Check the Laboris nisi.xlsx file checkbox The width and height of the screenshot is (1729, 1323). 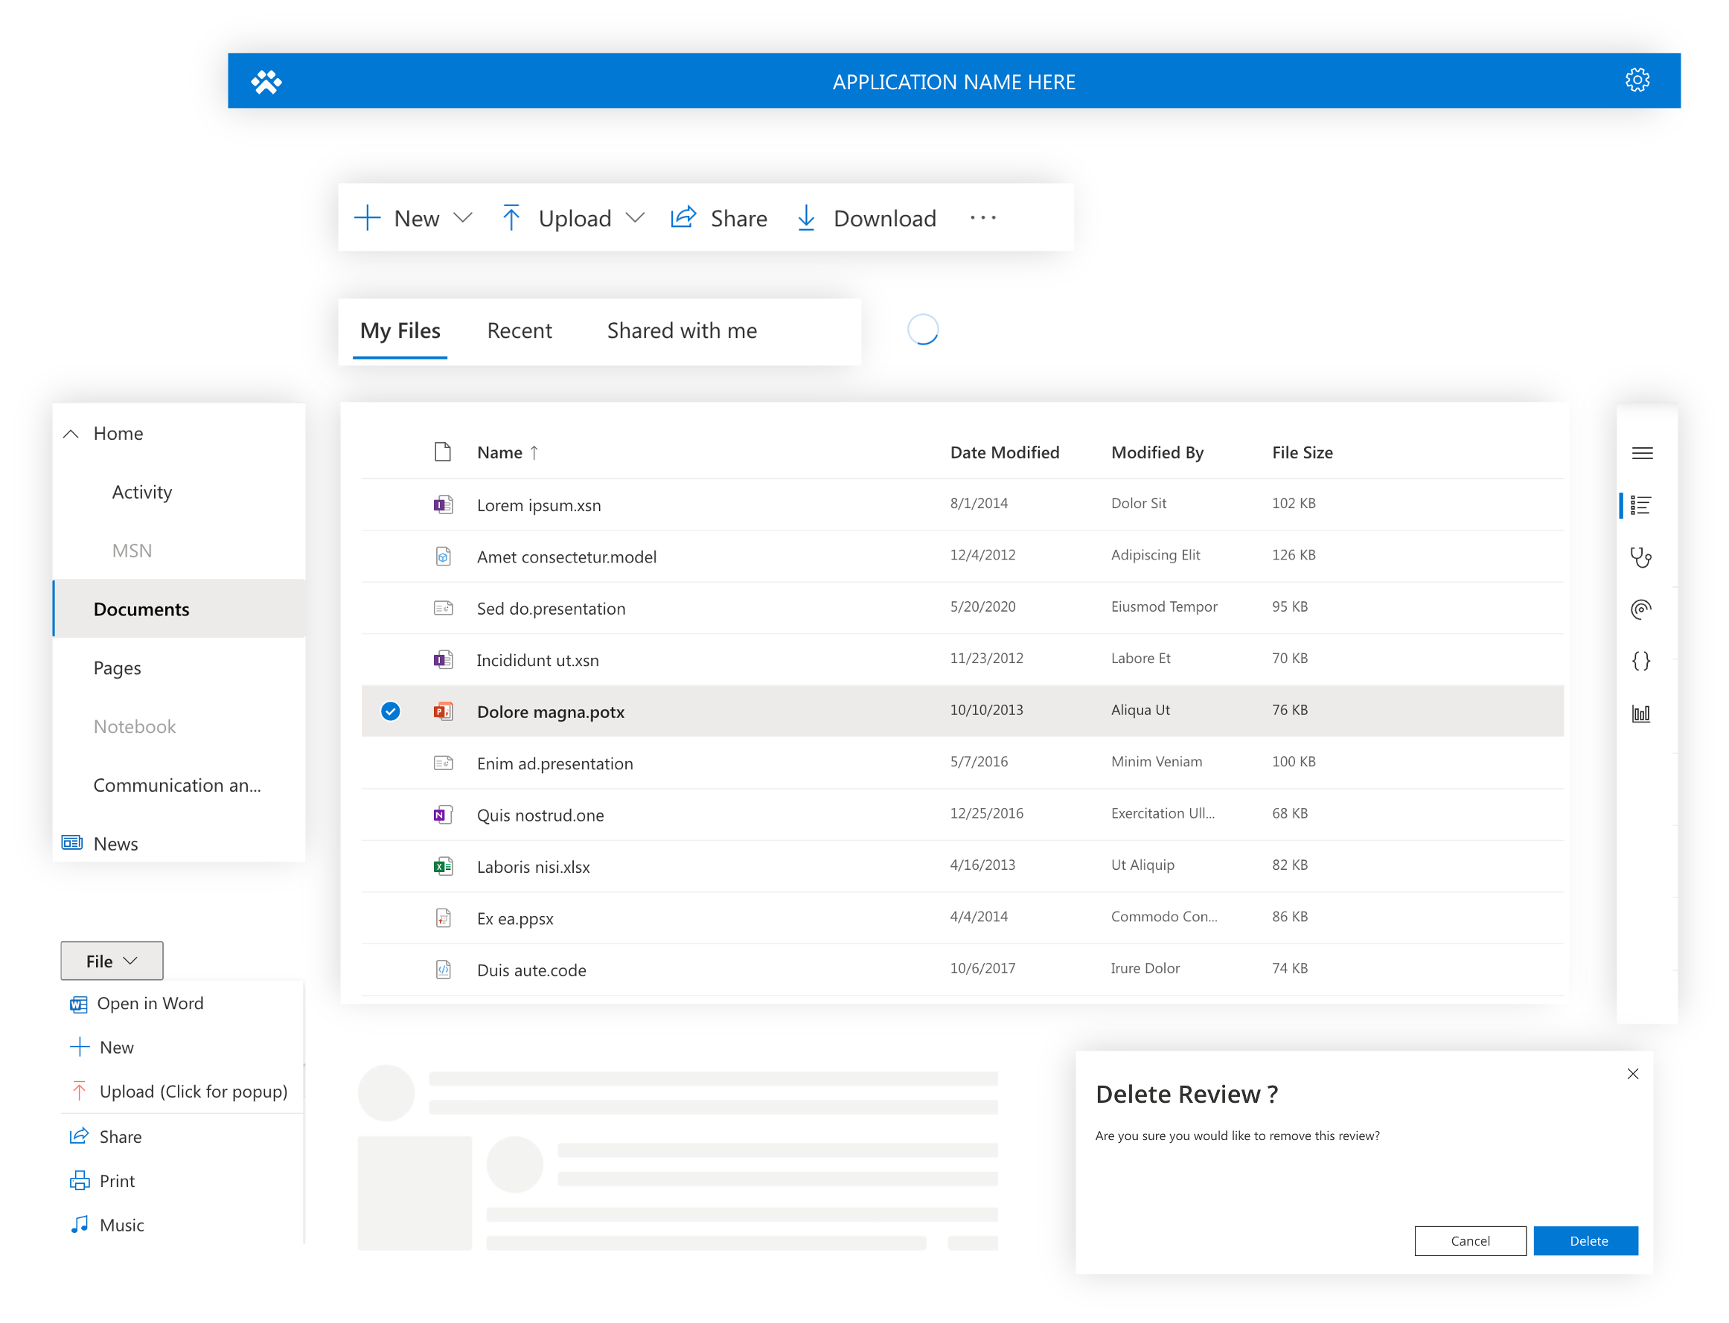point(391,865)
